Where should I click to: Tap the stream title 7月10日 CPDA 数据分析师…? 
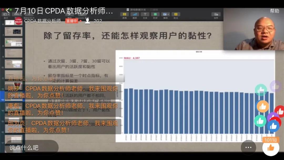pos(63,11)
